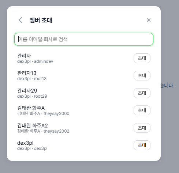Select the 김태완 화주A2 member name

[x=33, y=126]
